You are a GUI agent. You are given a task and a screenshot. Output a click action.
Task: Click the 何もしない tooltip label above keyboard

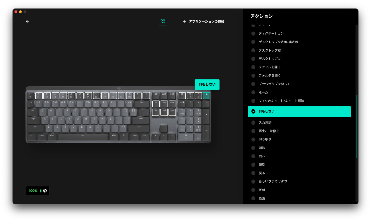[x=207, y=85]
